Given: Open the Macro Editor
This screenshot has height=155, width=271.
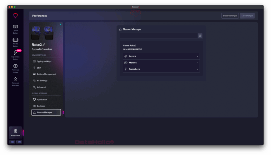Looking at the screenshot, I should tap(15, 42).
